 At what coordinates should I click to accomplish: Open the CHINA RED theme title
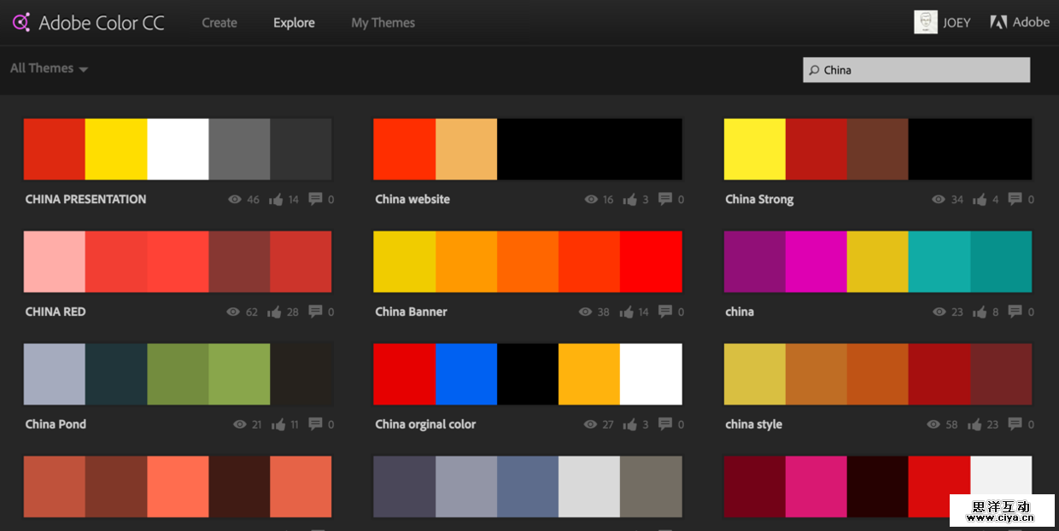click(56, 312)
